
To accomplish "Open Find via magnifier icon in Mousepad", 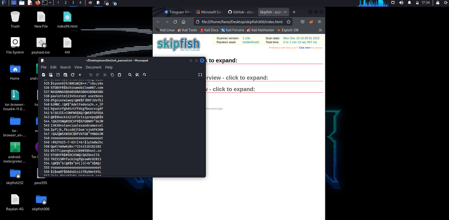I will (130, 75).
